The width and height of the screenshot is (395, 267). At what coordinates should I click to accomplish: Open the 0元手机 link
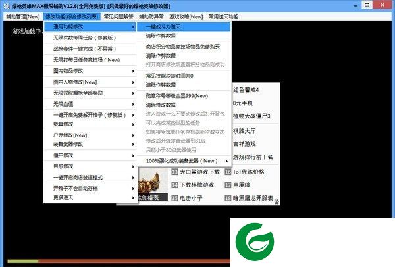click(243, 103)
